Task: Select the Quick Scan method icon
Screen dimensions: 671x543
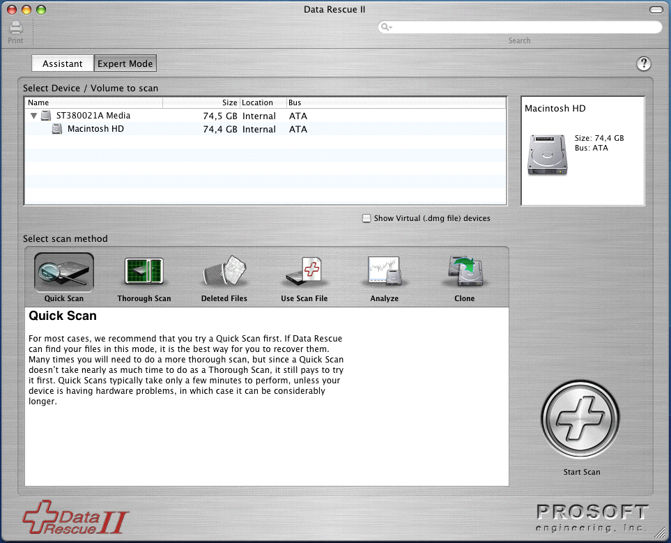Action: 63,272
